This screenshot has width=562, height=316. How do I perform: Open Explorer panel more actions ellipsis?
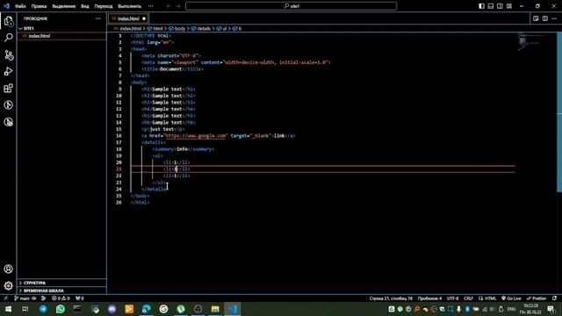click(x=98, y=18)
